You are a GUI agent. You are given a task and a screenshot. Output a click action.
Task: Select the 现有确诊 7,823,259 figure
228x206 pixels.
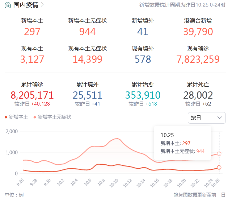[198, 59]
